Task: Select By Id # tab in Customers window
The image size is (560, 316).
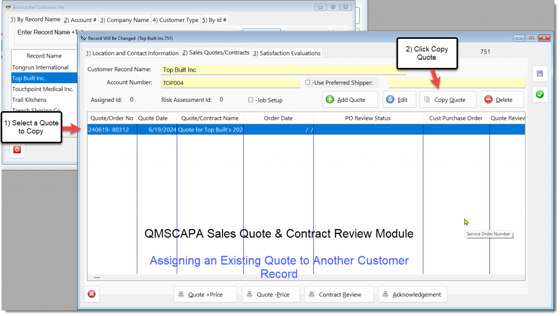Action: click(x=214, y=20)
